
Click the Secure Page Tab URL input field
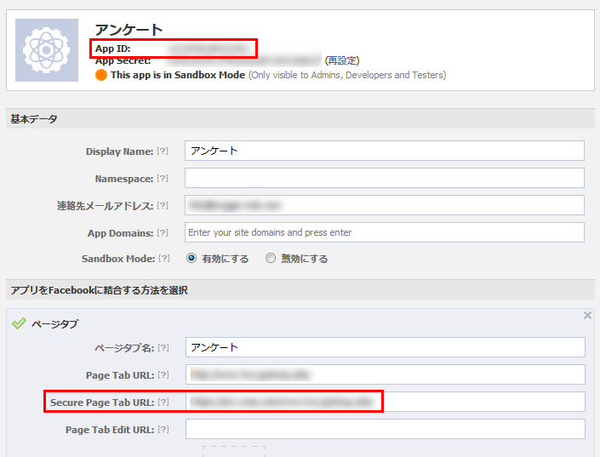[x=386, y=402]
